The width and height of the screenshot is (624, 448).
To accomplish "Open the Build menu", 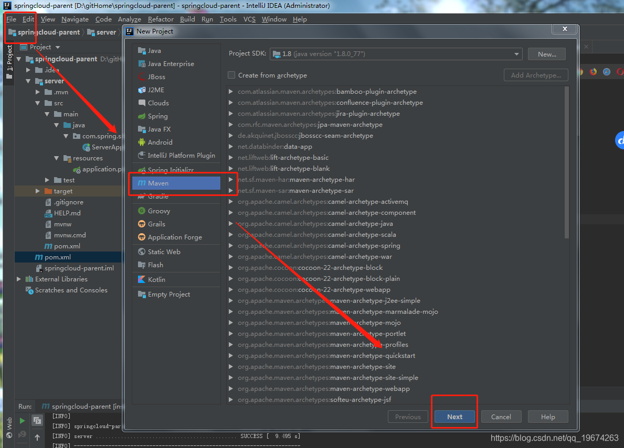I will click(187, 19).
